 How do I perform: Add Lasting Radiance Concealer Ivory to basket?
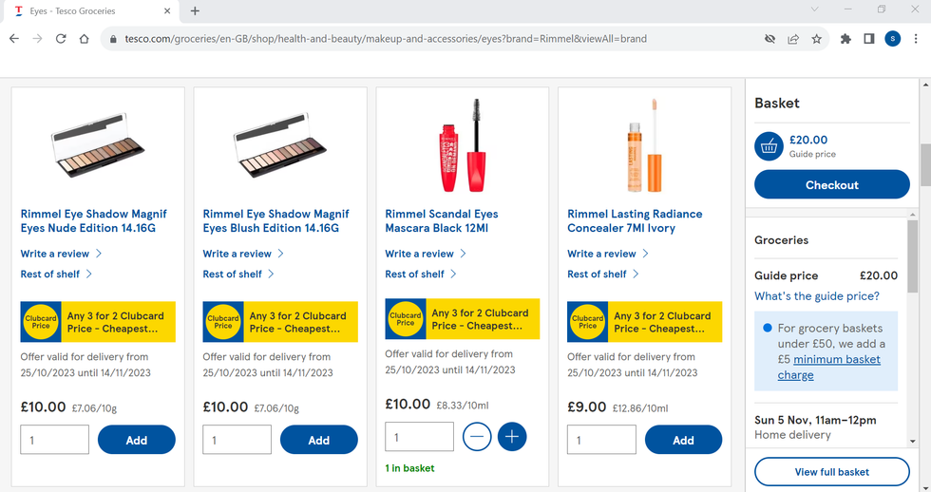pyautogui.click(x=683, y=440)
